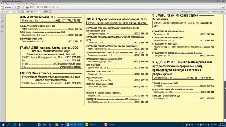Open the Общий доступ panel
Viewport: 226px width, 127px height.
[218, 12]
